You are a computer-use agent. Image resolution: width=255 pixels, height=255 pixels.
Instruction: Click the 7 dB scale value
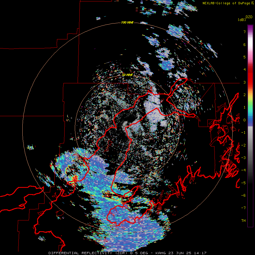click(245, 32)
